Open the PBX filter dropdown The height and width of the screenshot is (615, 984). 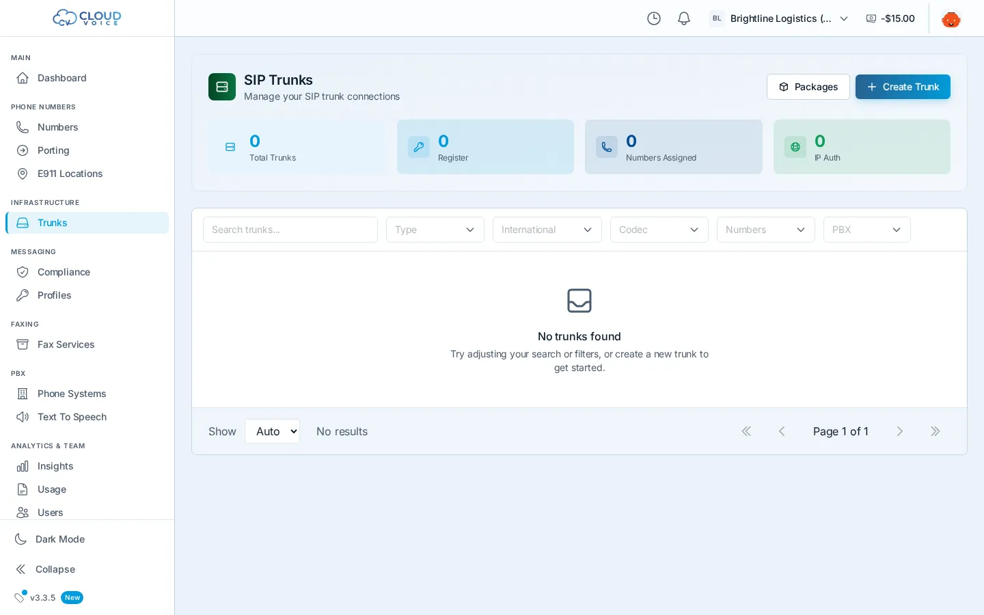coord(867,230)
